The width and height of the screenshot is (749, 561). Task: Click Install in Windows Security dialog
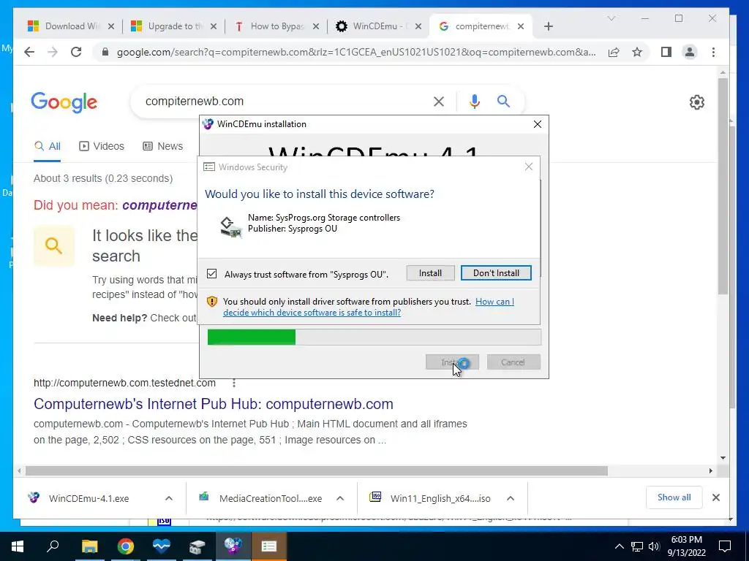[430, 273]
